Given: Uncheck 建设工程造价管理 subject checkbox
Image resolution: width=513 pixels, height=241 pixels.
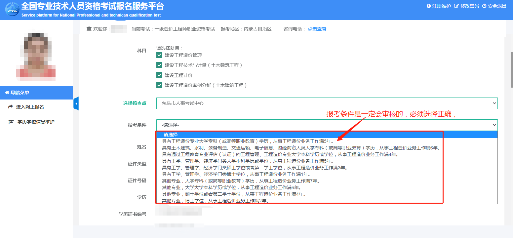Looking at the screenshot, I should pyautogui.click(x=159, y=55).
